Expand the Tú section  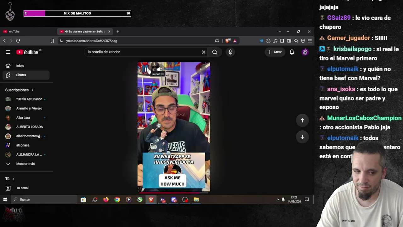(x=10, y=179)
